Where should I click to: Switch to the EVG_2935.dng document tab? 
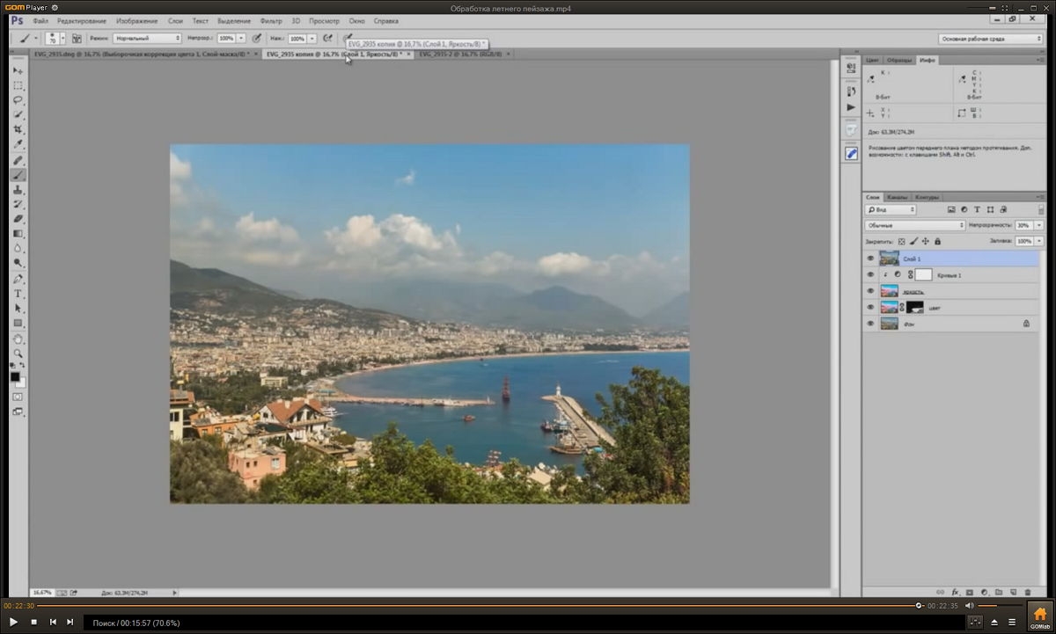pos(141,55)
